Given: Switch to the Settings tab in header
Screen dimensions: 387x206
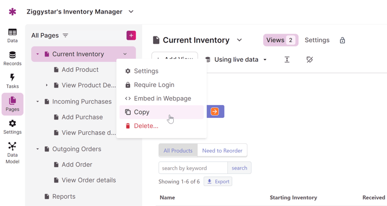Looking at the screenshot, I should pyautogui.click(x=317, y=40).
